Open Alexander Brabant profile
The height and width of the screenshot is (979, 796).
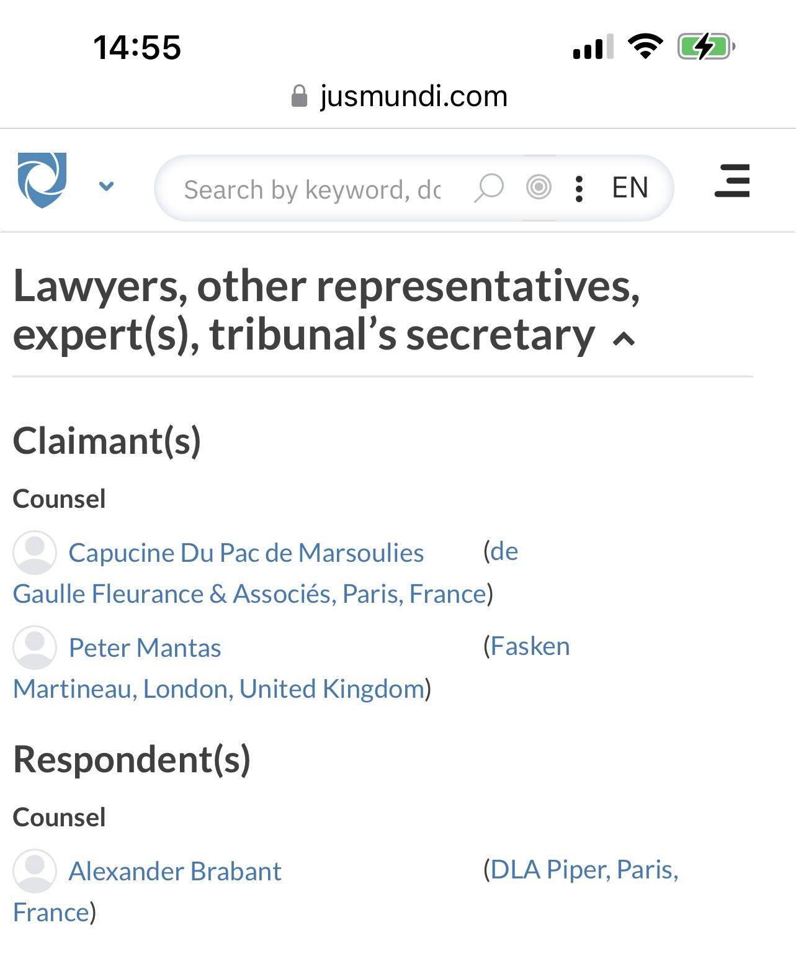click(x=175, y=871)
